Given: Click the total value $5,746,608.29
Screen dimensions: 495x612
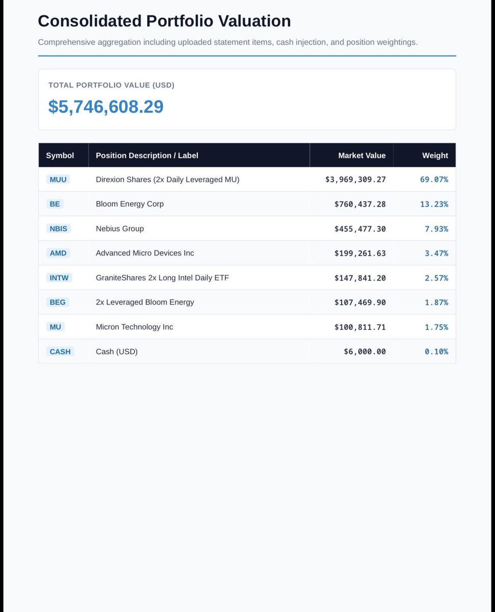Looking at the screenshot, I should [106, 107].
